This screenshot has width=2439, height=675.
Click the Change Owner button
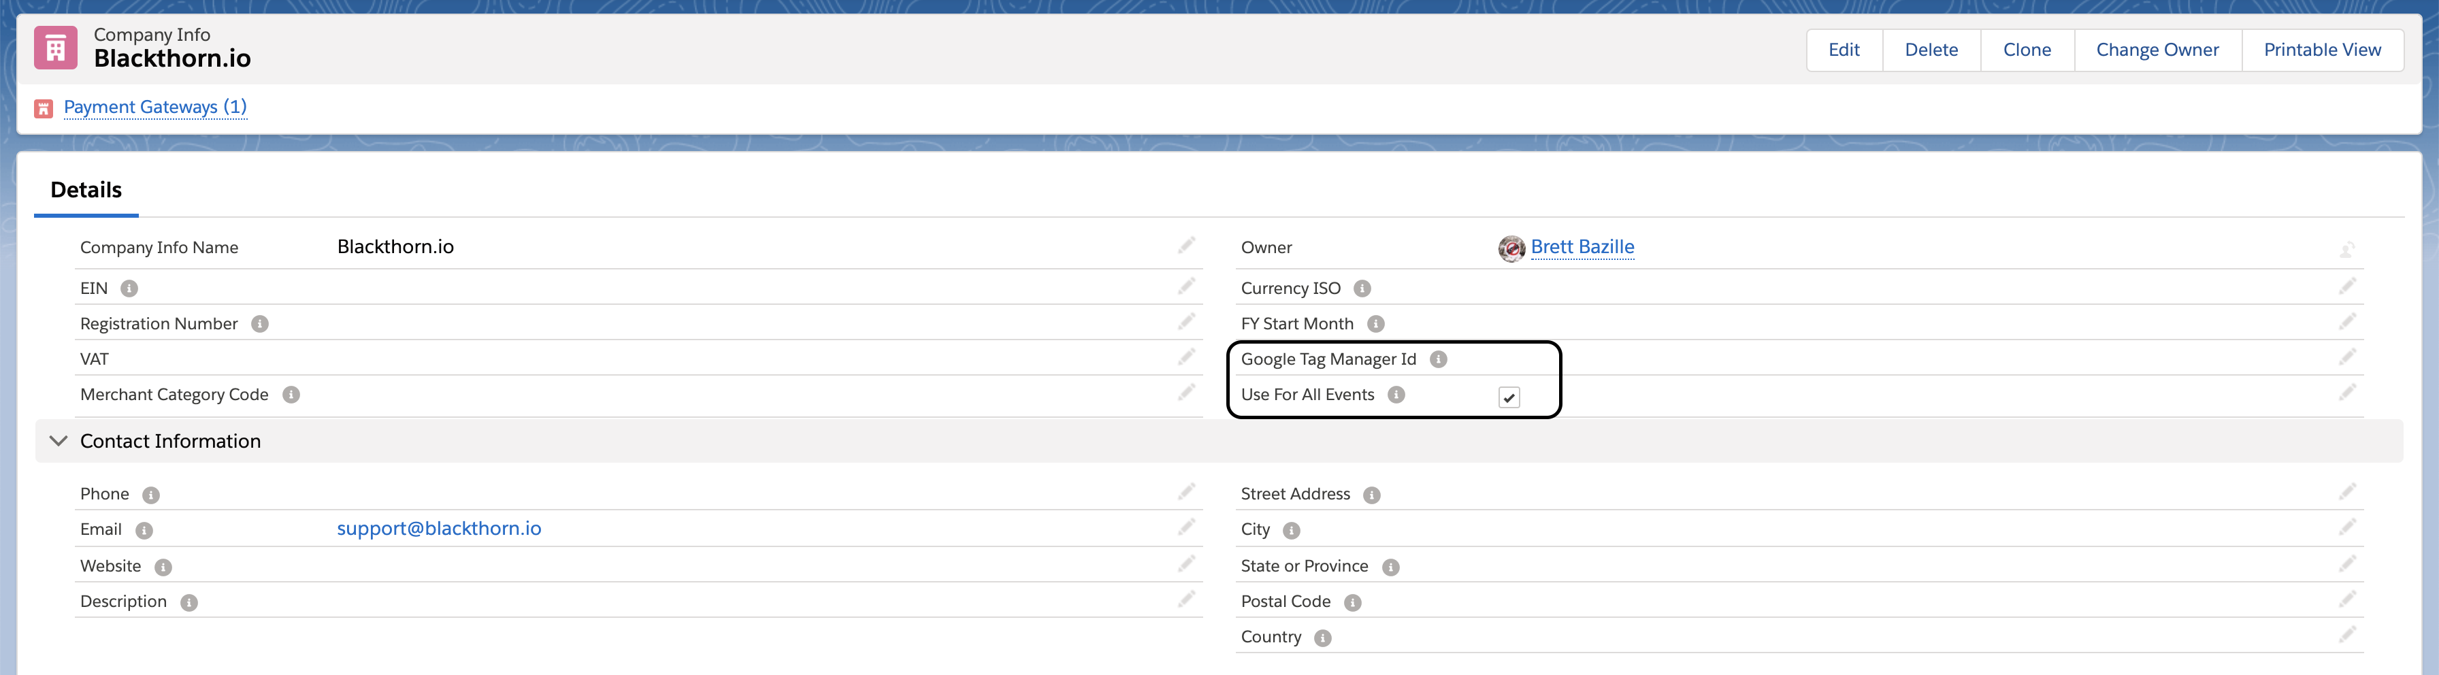coord(2157,50)
